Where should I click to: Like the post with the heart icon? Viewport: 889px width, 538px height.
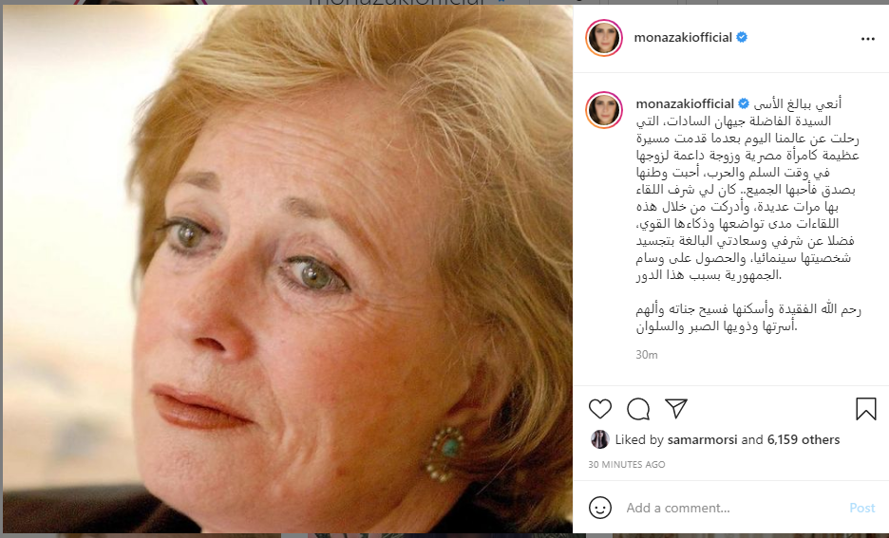click(600, 409)
